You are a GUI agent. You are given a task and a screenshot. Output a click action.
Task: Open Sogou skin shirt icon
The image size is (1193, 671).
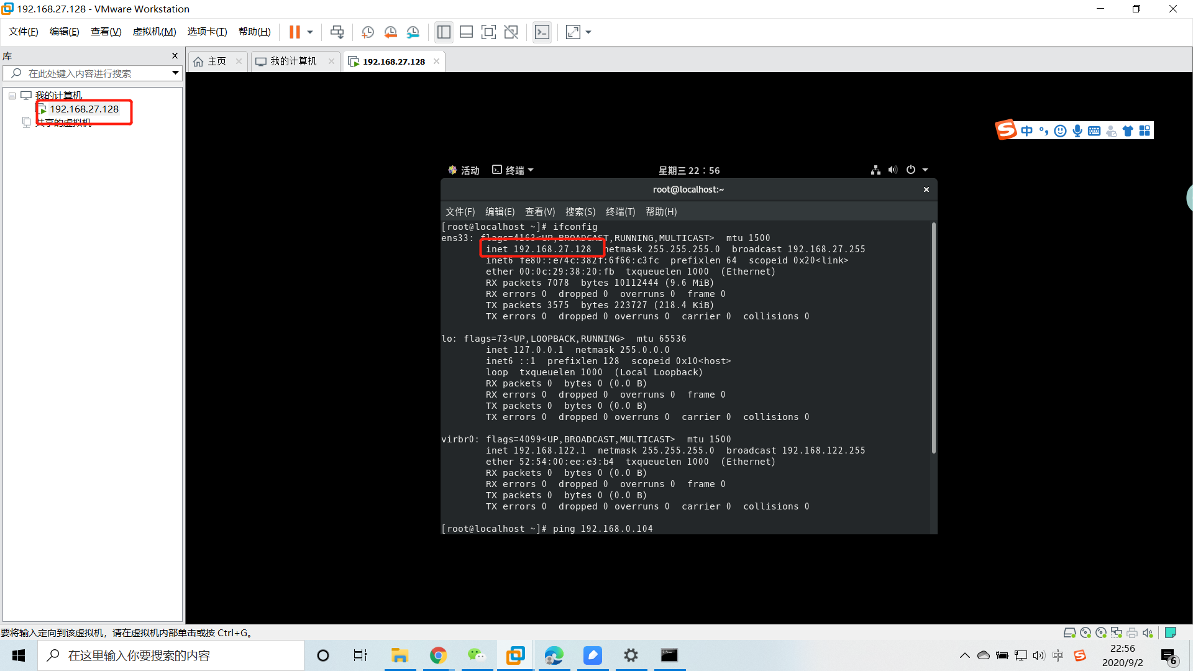(1128, 130)
